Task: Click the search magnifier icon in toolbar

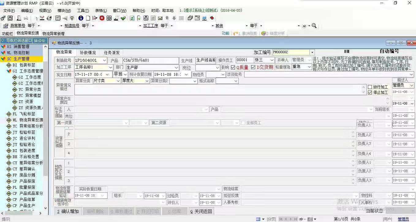Action: pos(314,26)
